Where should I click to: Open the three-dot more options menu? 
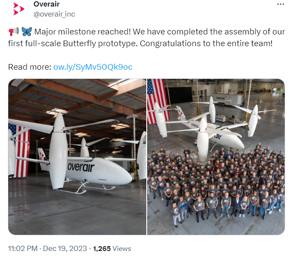280,4
